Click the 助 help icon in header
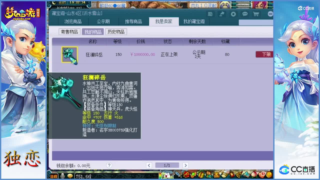Image resolution: width=320 pixels, height=180 pixels. click(210, 14)
